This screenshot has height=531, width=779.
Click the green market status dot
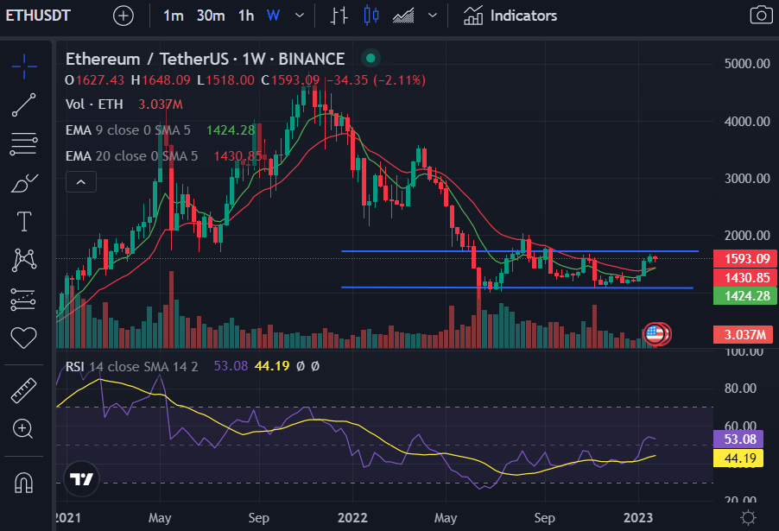click(x=370, y=59)
